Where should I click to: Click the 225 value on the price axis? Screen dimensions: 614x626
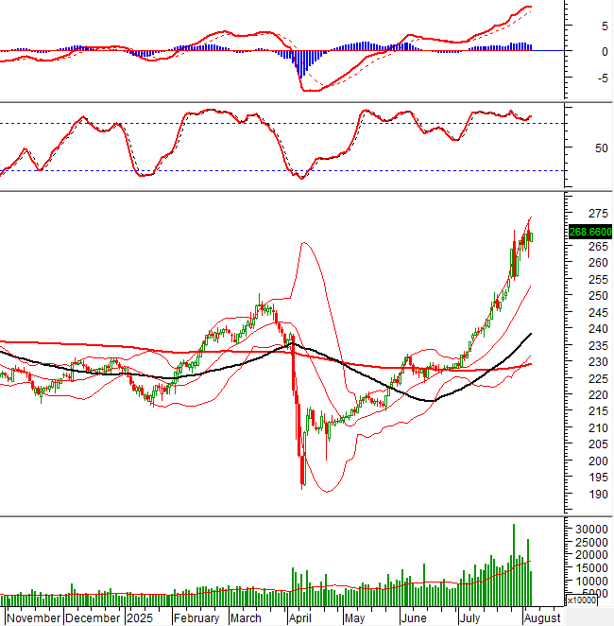[599, 378]
